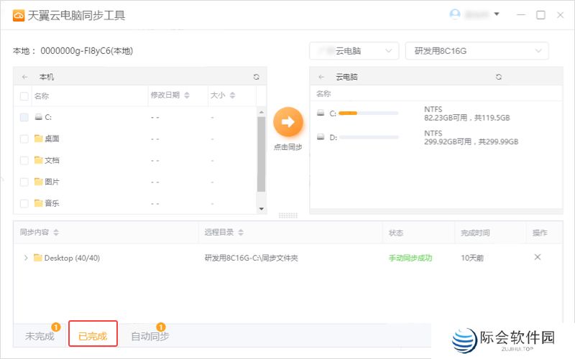
Task: Switch to the 已完成 tab
Action: point(93,334)
